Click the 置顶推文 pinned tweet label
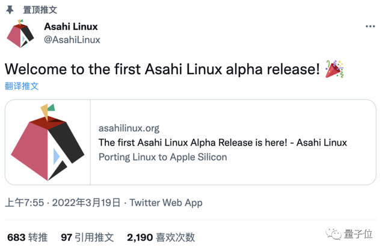Viewport: 385px width, 251px height. point(40,10)
